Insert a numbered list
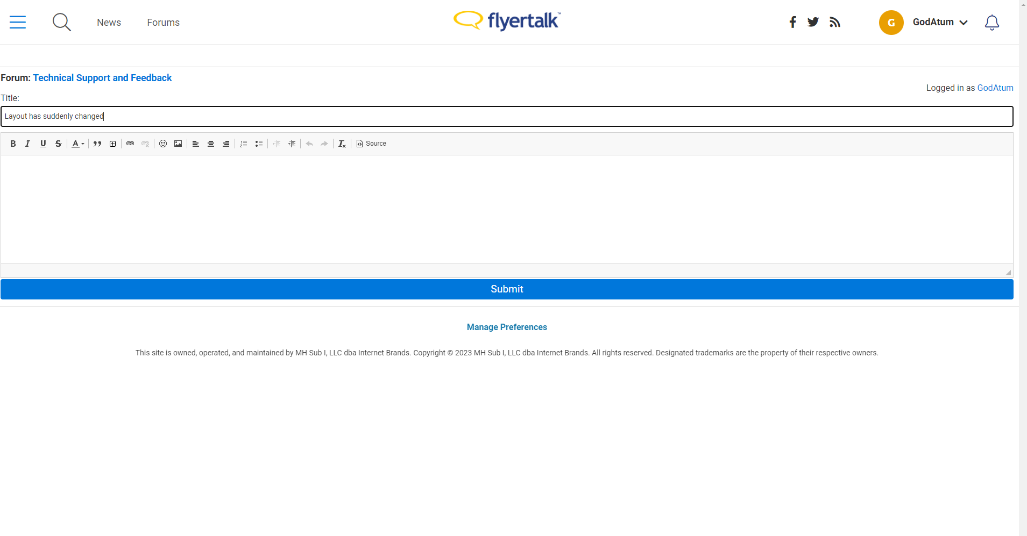Image resolution: width=1027 pixels, height=536 pixels. pyautogui.click(x=244, y=144)
